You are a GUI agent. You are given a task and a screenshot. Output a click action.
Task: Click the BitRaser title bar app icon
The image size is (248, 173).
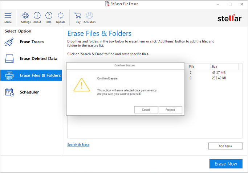coord(107,4)
